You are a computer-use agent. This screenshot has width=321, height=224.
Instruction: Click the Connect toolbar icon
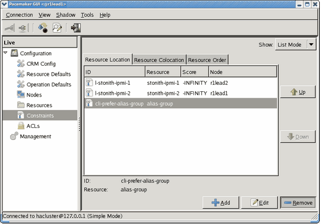click(9, 28)
